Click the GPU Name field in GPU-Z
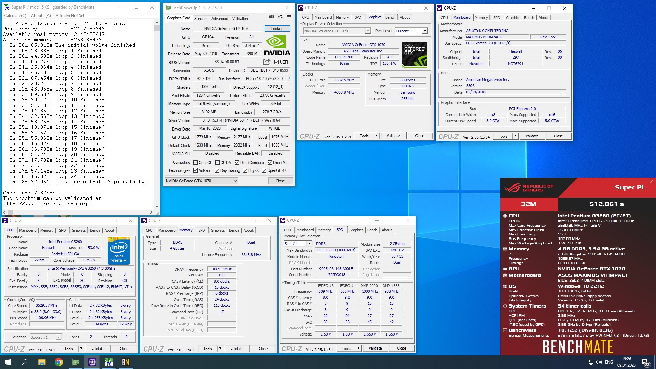The height and width of the screenshot is (369, 656). coord(227,29)
